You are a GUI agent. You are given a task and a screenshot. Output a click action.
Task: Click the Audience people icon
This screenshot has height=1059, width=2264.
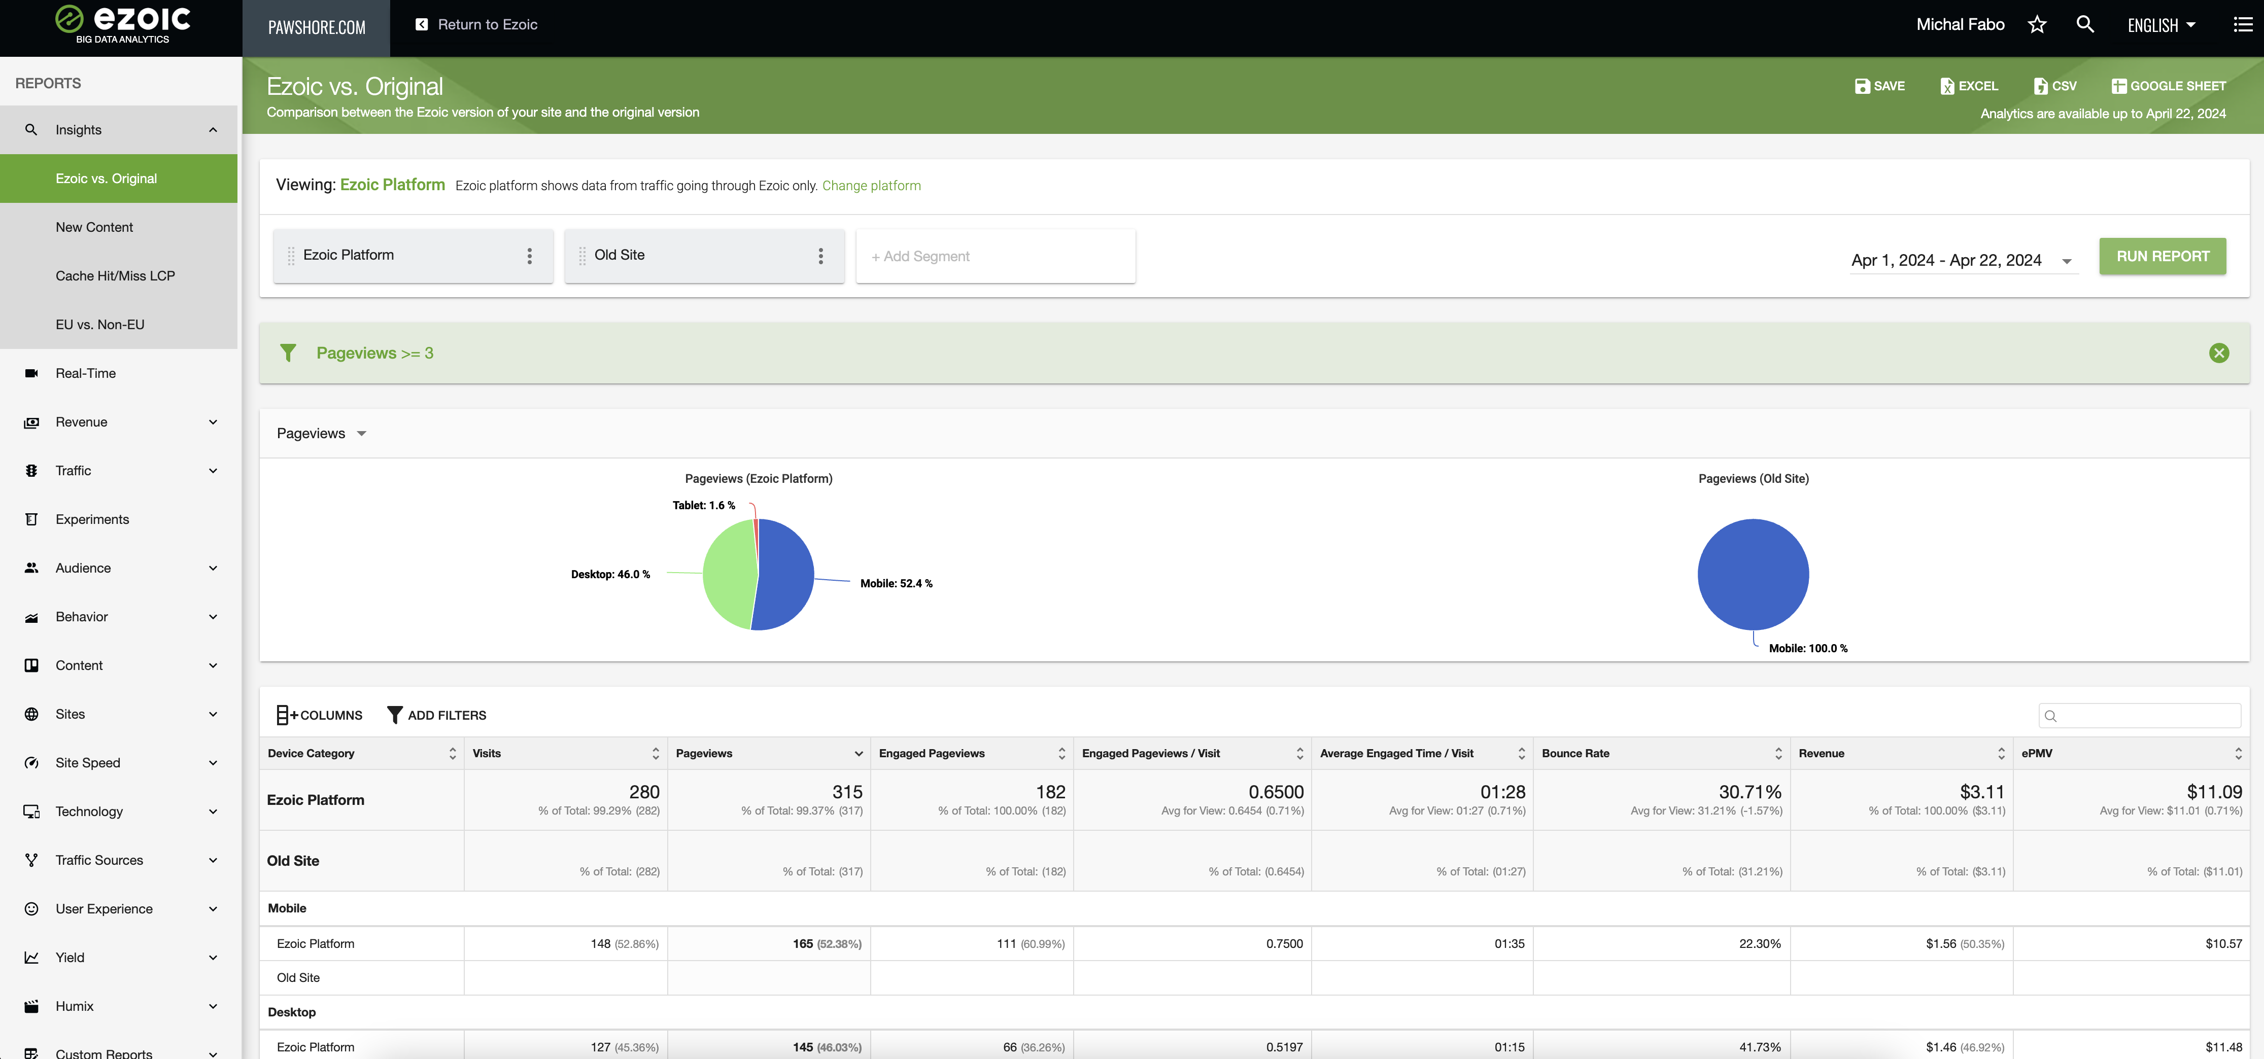(31, 568)
